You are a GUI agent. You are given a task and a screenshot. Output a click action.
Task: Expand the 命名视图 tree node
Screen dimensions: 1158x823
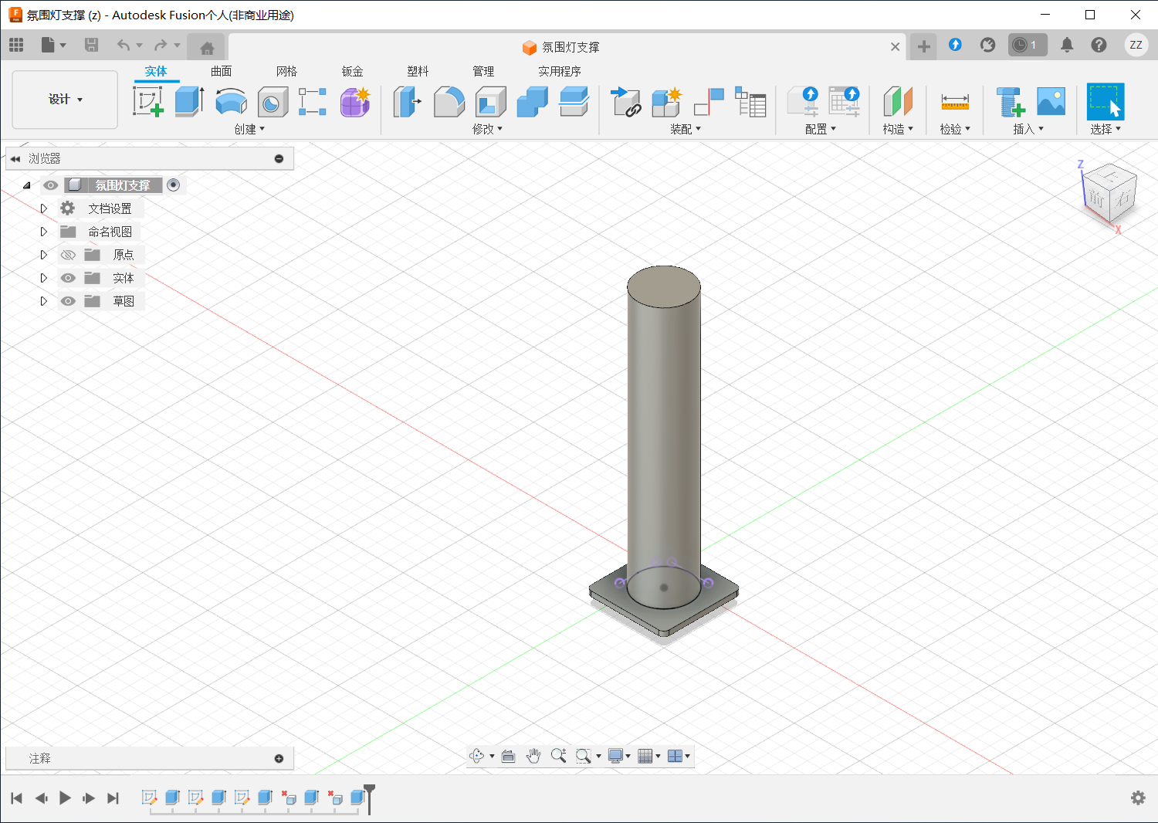(x=44, y=232)
